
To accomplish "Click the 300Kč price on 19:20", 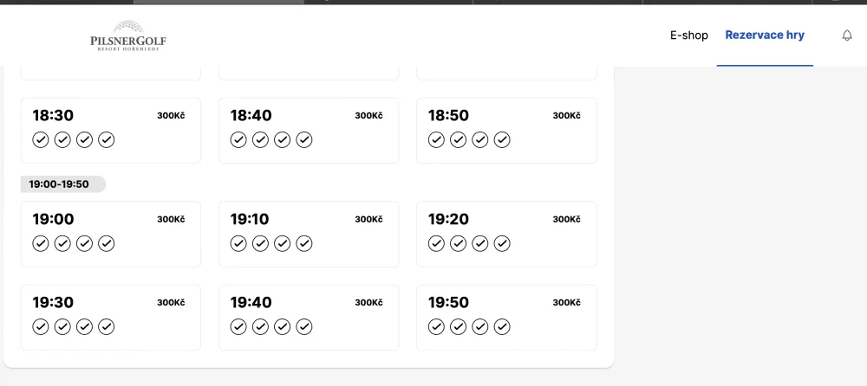I will coord(567,219).
